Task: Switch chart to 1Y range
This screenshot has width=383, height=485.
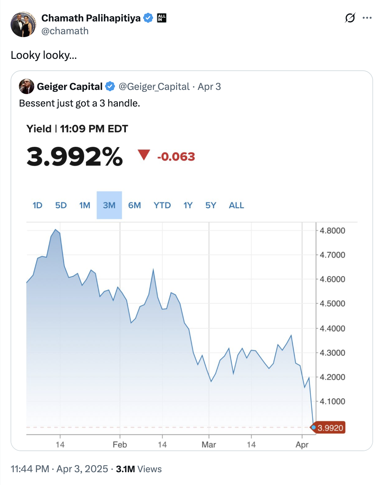Action: pos(188,205)
